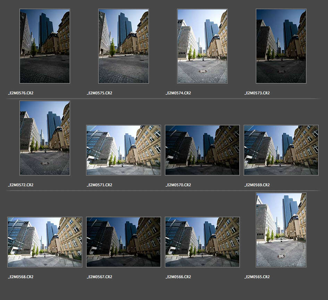Click the underexposed _E2M0570.CR2 thumbnail
Image resolution: width=328 pixels, height=300 pixels.
[x=202, y=150]
